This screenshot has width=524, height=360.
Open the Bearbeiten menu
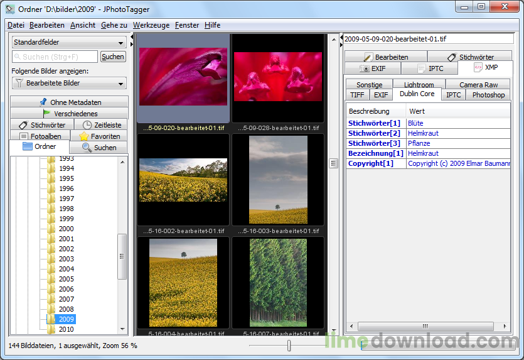[47, 25]
